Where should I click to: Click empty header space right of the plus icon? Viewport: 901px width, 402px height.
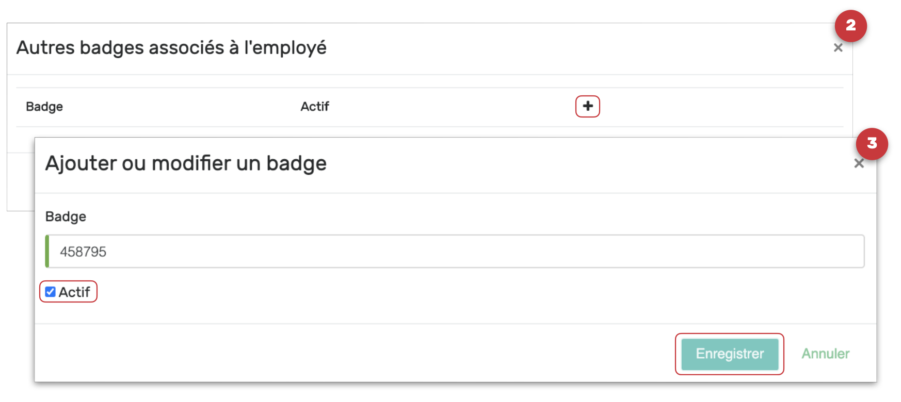[x=722, y=107]
